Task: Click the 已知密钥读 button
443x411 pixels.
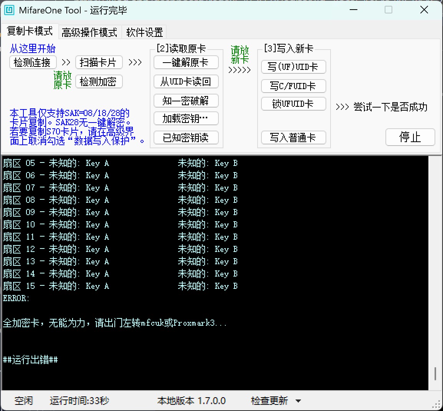Action: click(x=186, y=138)
